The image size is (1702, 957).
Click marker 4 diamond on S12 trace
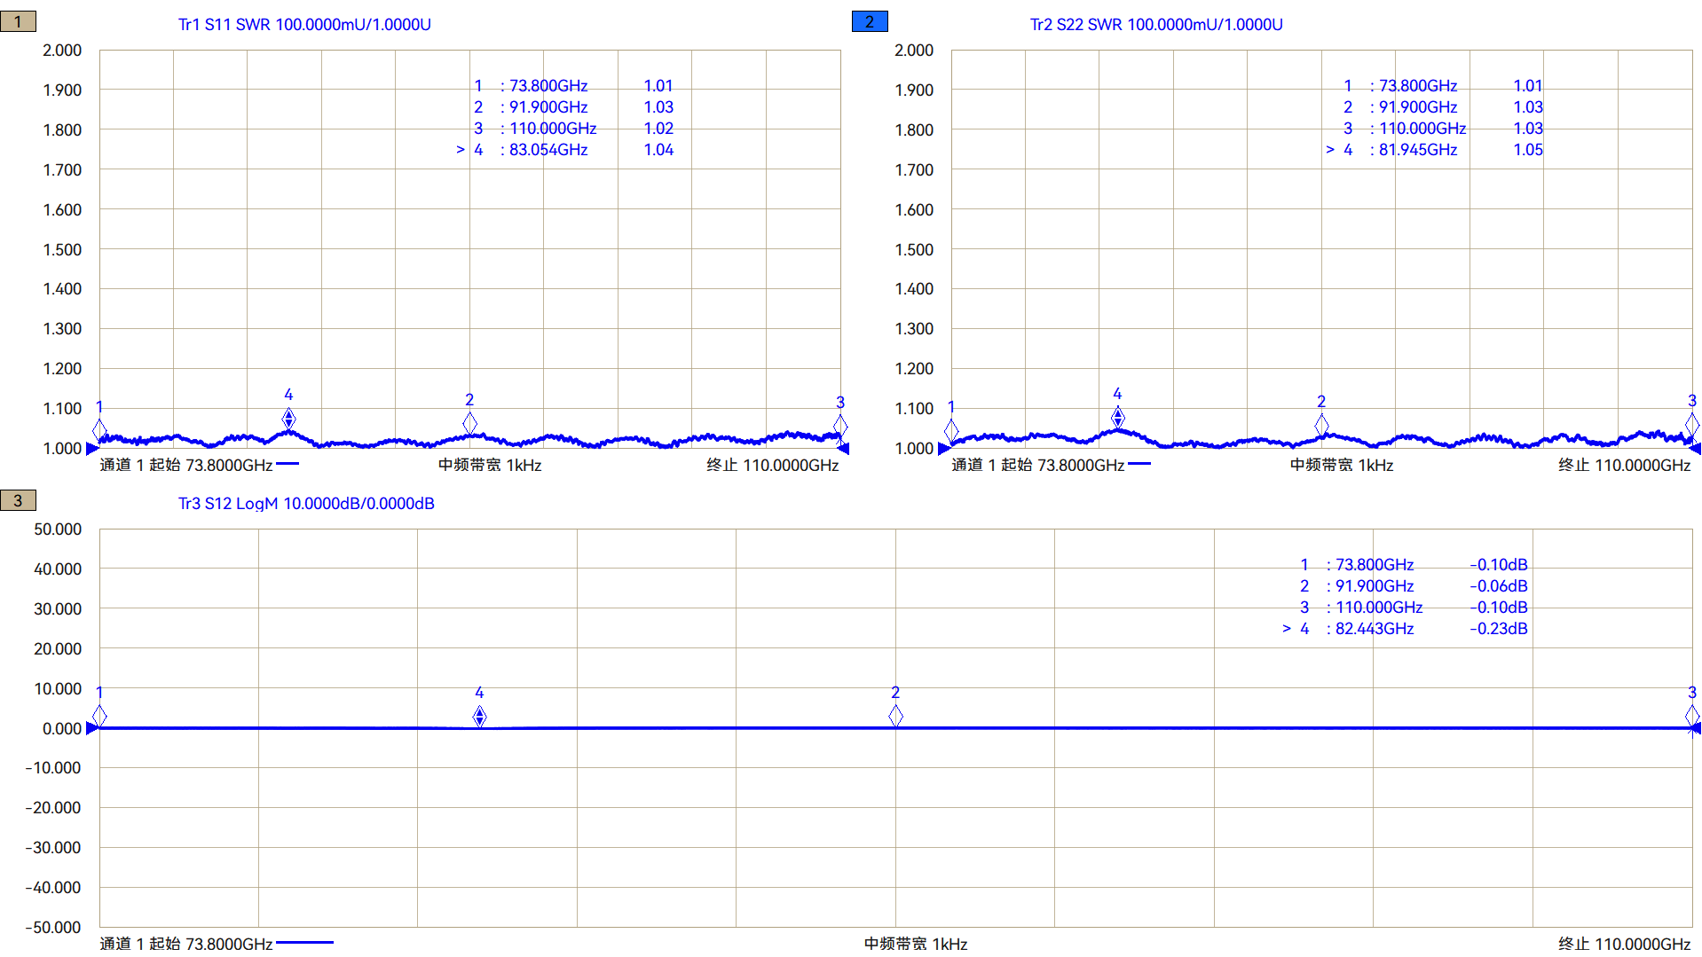(479, 716)
